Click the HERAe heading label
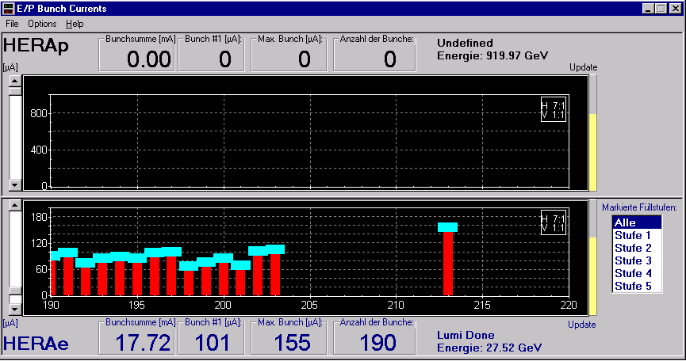This screenshot has width=686, height=361. click(36, 344)
